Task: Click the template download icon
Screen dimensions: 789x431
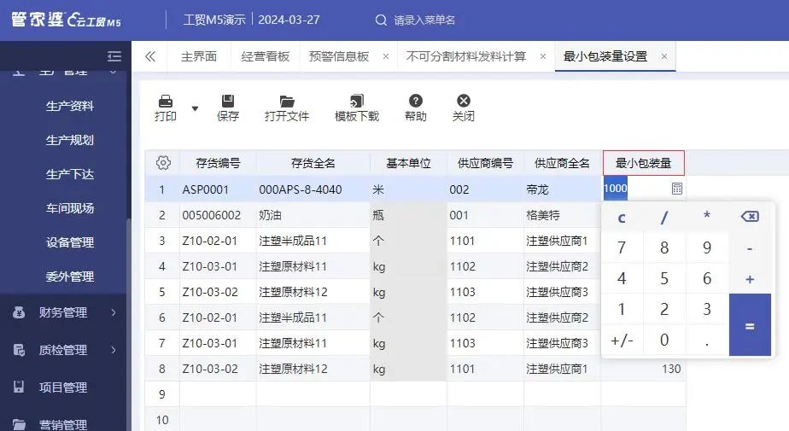Action: (x=357, y=101)
